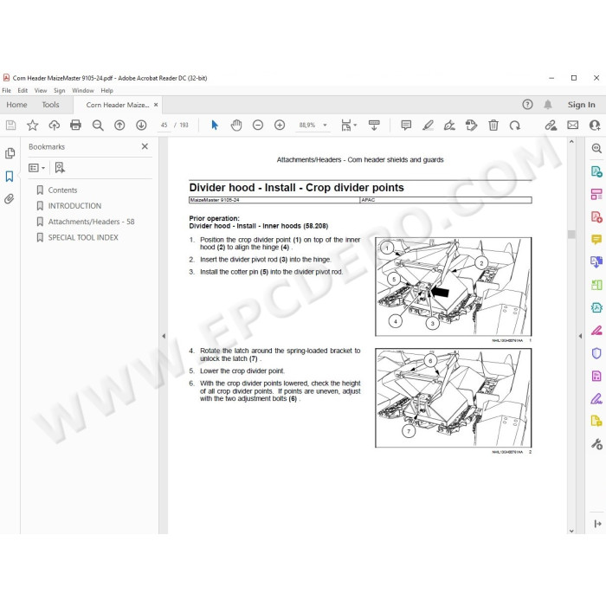
Task: Open the Window menu
Action: 83,90
